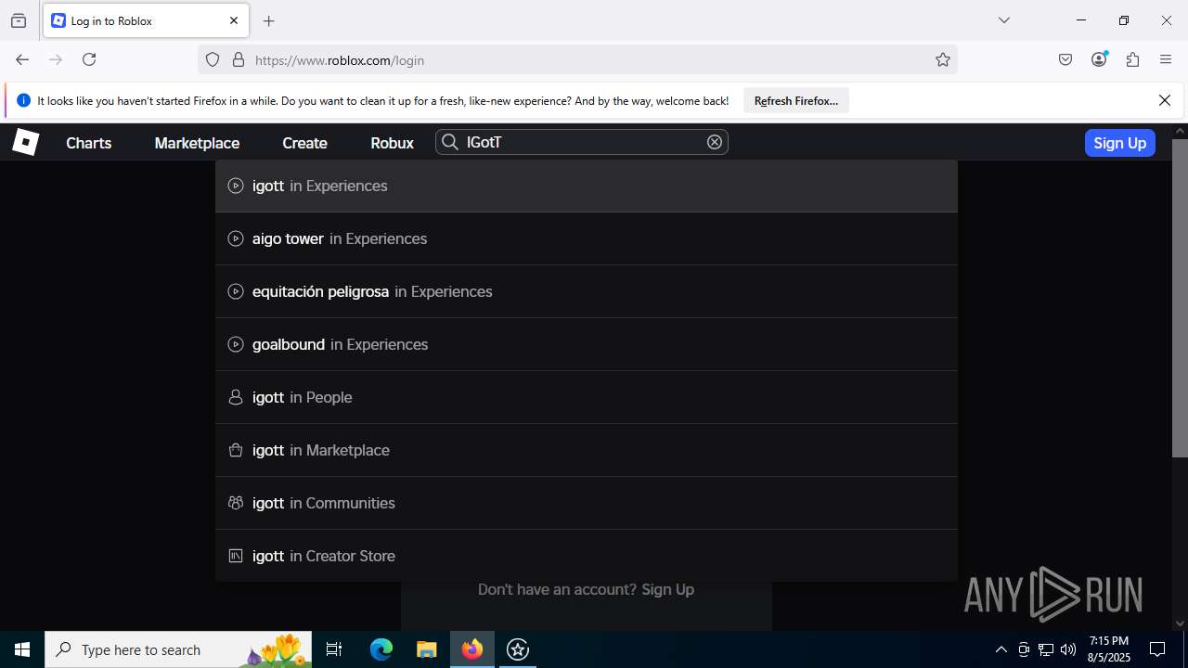Open the Windows notification center icon
Viewport: 1188px width, 668px height.
(x=1157, y=649)
